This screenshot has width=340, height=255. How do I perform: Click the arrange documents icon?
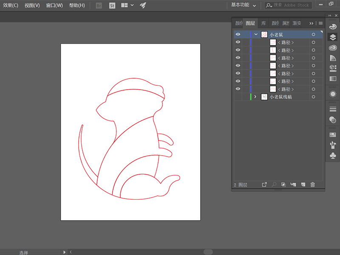[124, 5]
